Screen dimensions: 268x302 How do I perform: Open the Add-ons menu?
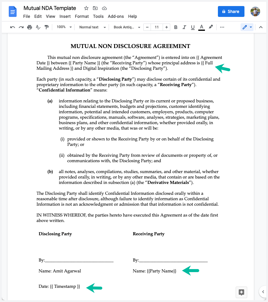pos(116,16)
